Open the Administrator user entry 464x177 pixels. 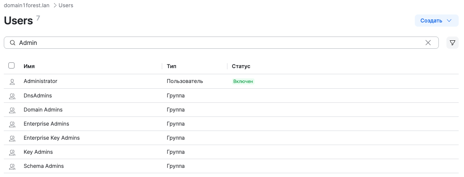pyautogui.click(x=40, y=81)
